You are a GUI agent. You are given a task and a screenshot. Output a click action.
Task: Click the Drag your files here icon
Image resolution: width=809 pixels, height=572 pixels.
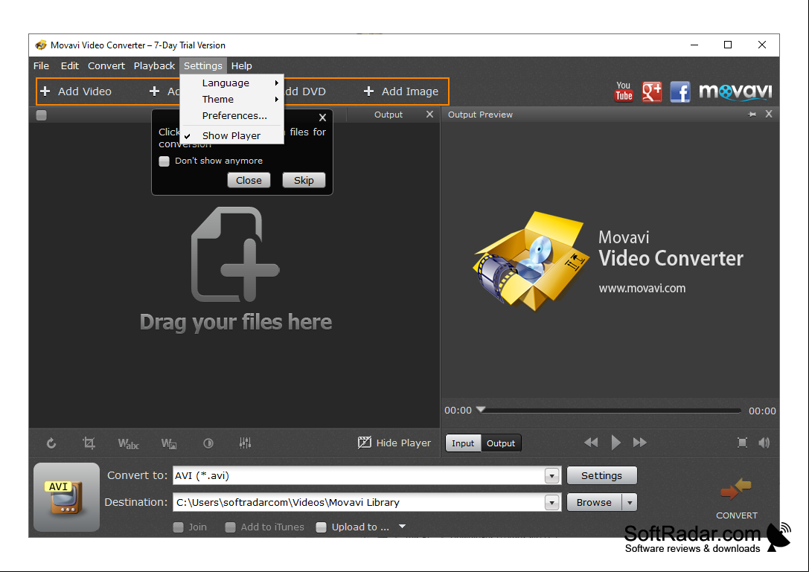(x=235, y=254)
